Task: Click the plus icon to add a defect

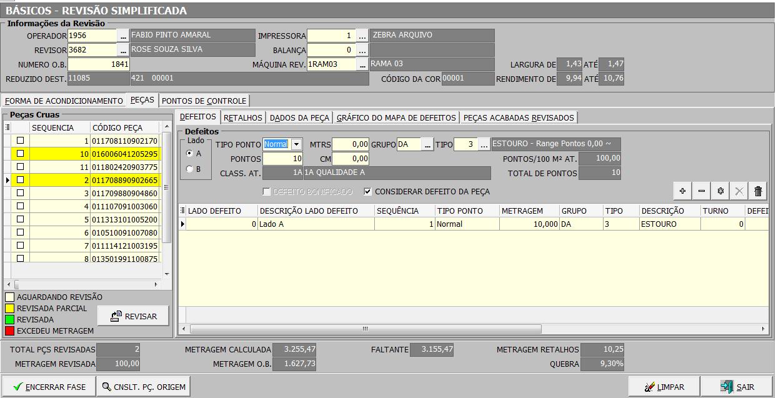Action: click(x=682, y=191)
